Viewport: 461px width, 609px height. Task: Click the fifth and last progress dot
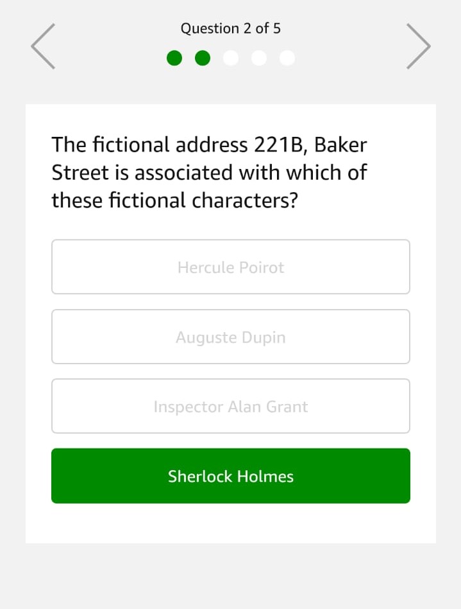(287, 58)
